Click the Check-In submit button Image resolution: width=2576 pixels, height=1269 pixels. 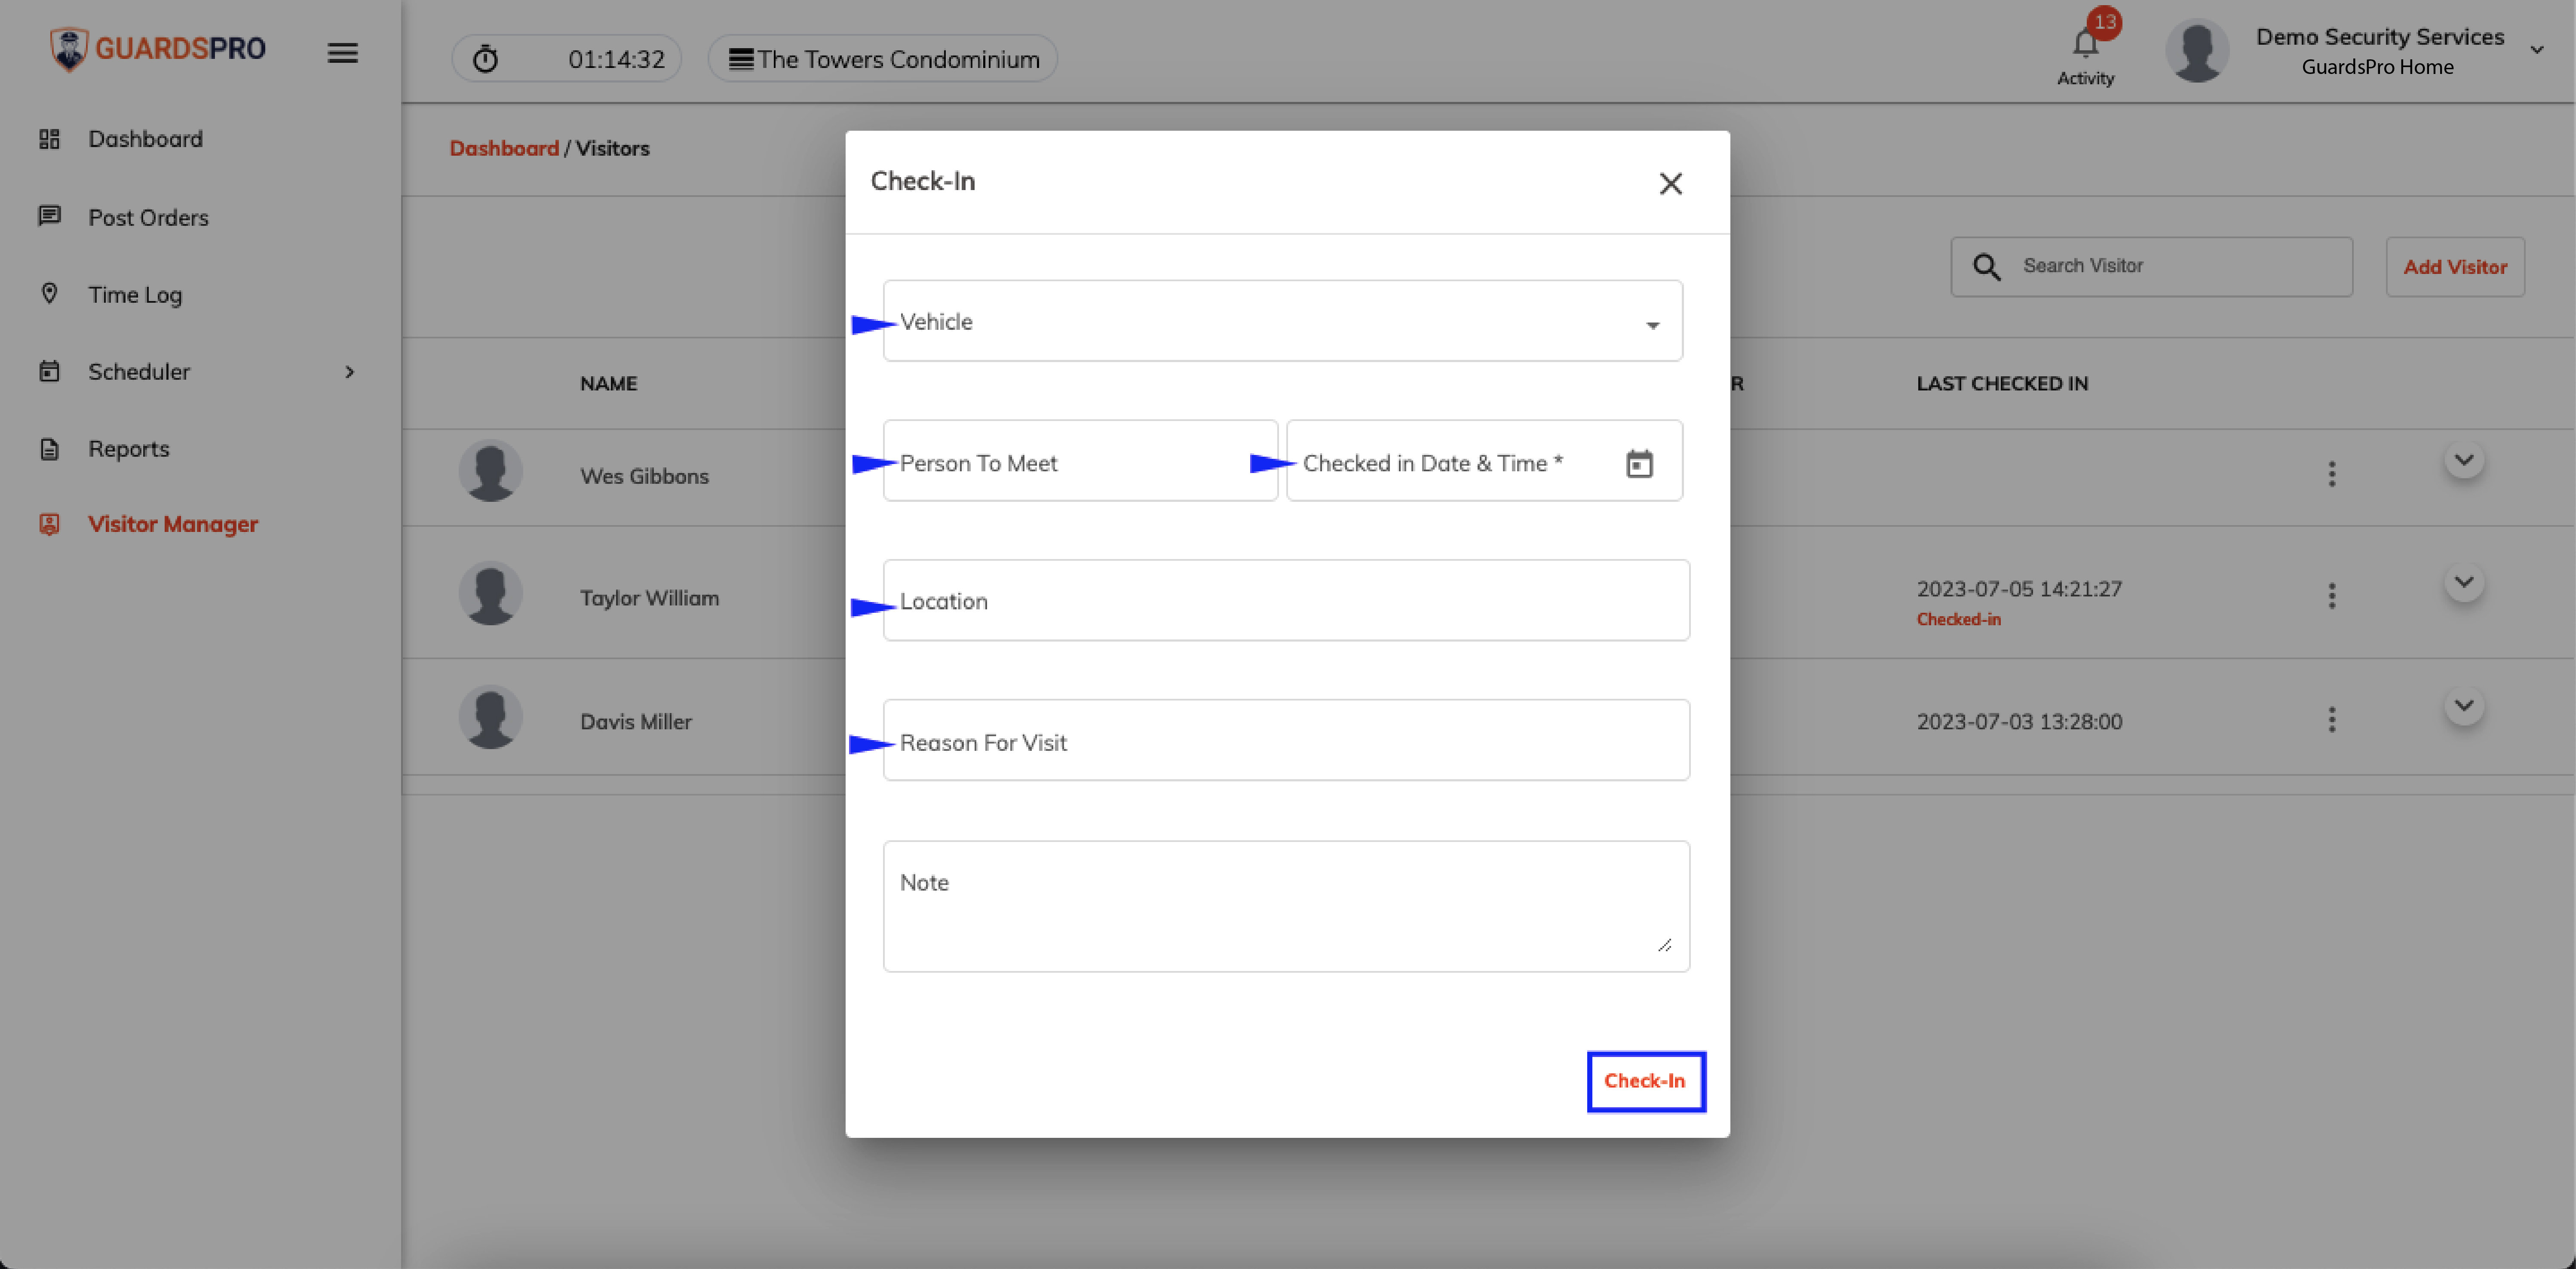[1645, 1081]
